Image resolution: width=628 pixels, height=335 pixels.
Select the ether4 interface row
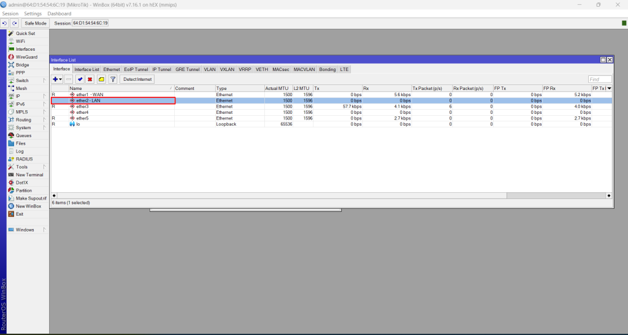(x=331, y=112)
